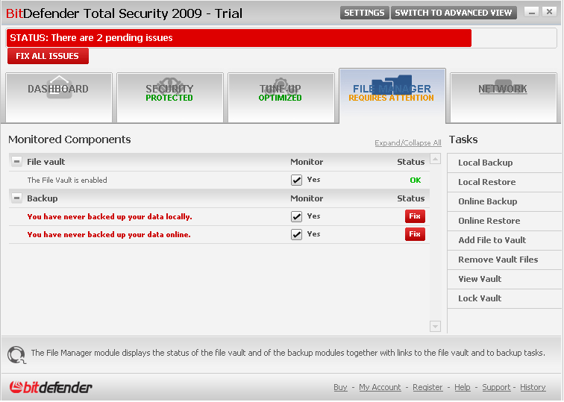This screenshot has width=564, height=402.
Task: Open the My Account link
Action: pyautogui.click(x=380, y=387)
